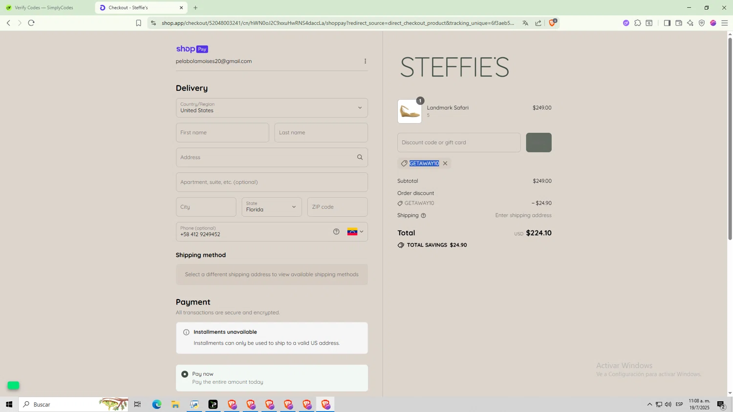Open Task View in taskbar
Screen dimensions: 733x412
pyautogui.click(x=137, y=404)
